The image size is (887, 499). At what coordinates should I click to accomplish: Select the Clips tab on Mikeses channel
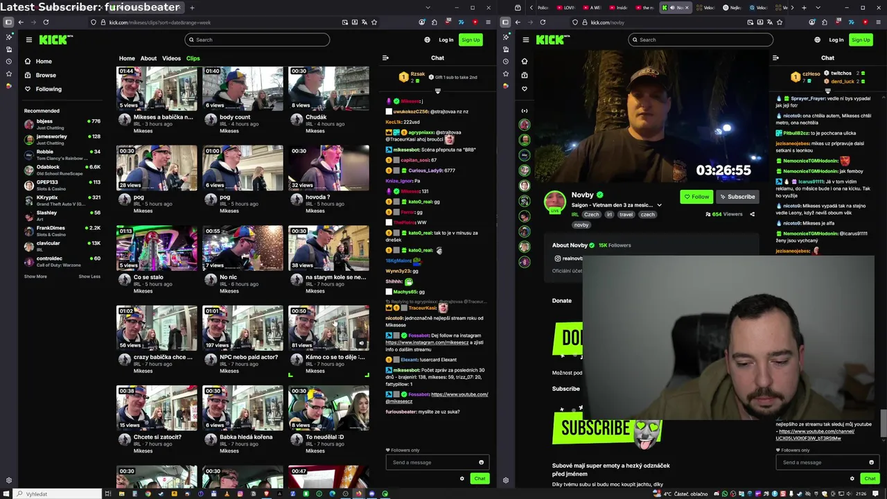193,58
